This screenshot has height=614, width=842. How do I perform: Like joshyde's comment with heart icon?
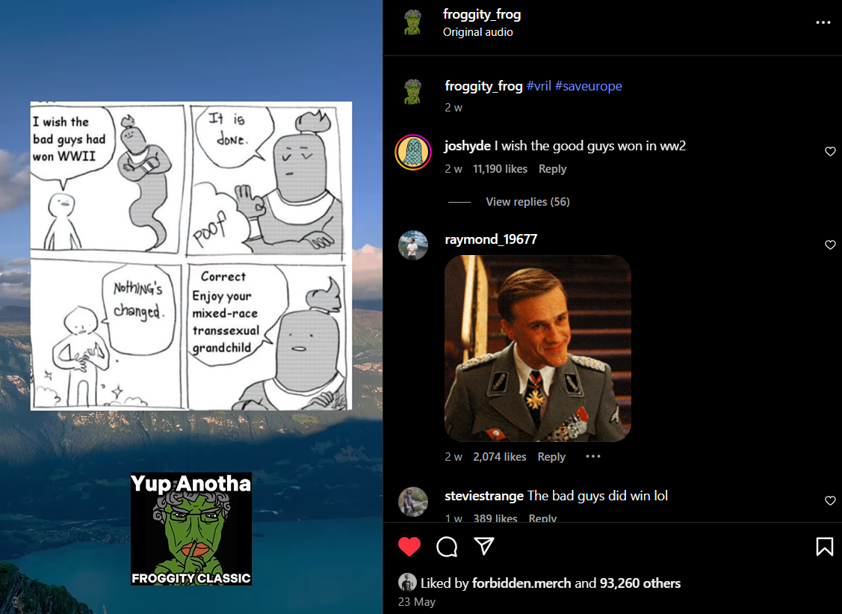click(830, 152)
